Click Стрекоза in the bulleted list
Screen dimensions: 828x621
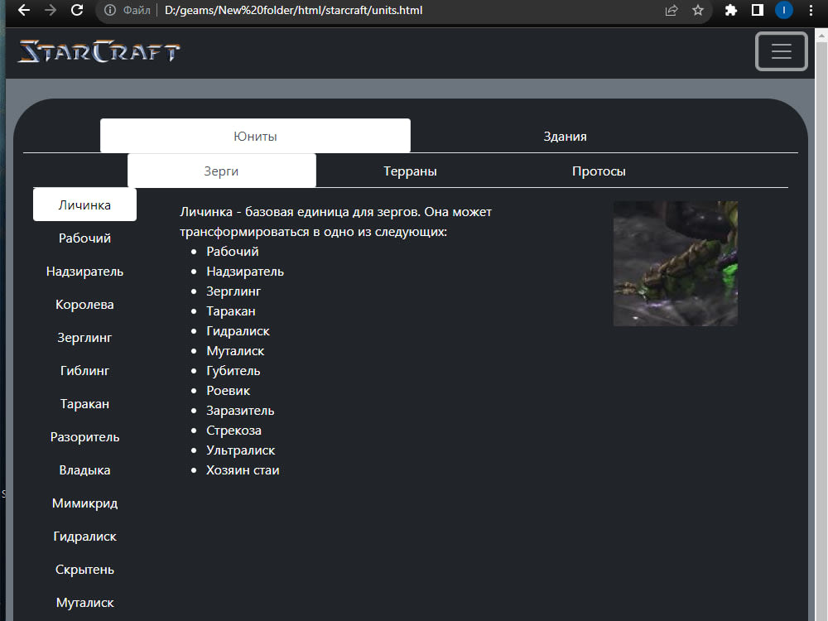tap(233, 431)
